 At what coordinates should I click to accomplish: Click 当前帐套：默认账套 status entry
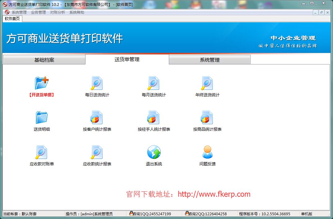20,214
